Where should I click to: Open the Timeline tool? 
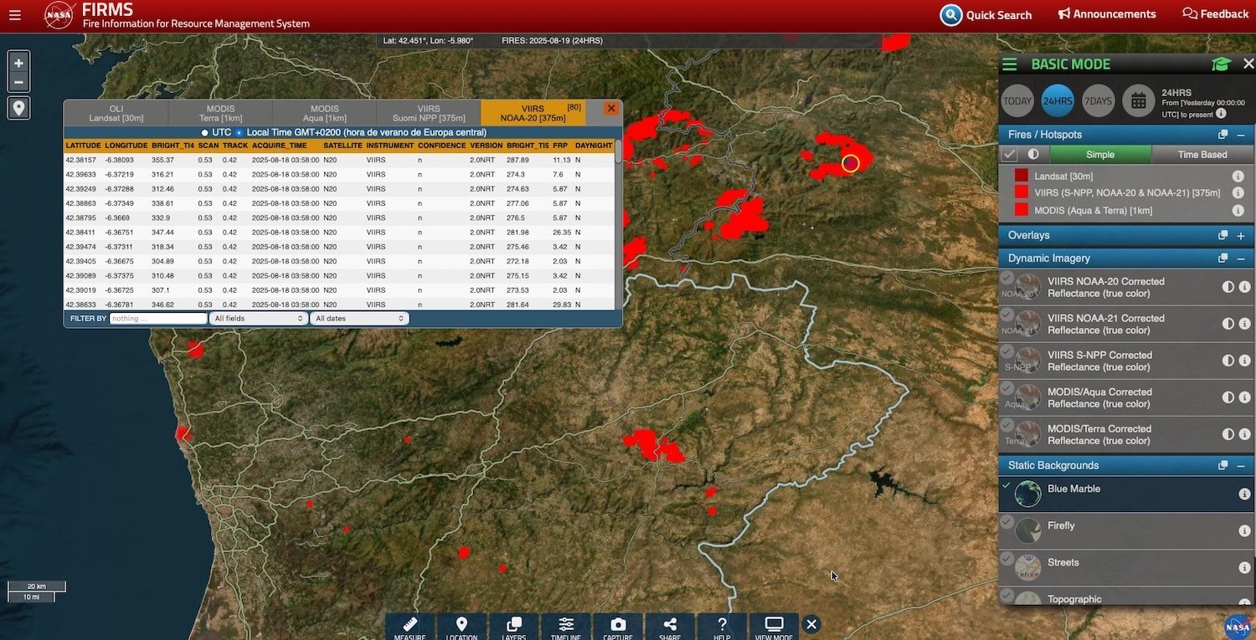pyautogui.click(x=566, y=627)
